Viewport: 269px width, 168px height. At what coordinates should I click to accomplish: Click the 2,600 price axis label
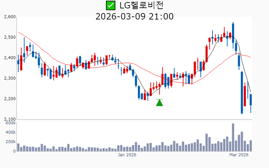tap(10, 17)
